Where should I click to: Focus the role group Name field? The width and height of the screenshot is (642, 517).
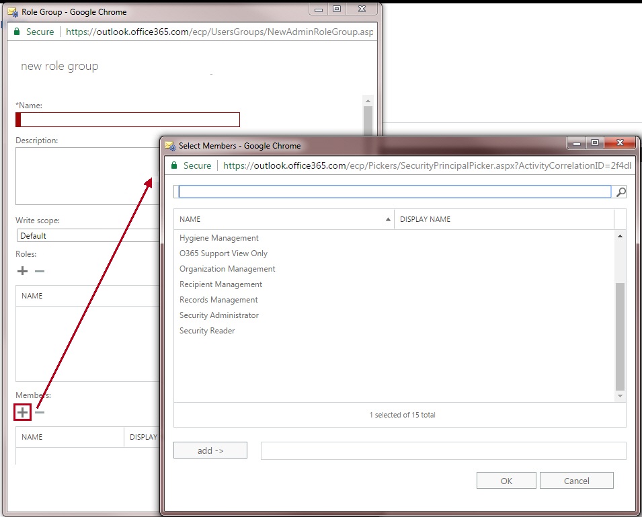pos(128,120)
